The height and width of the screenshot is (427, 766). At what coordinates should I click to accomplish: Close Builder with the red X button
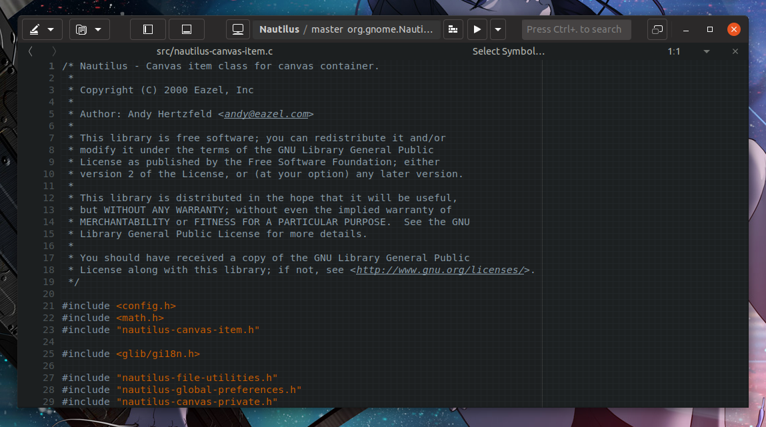734,30
